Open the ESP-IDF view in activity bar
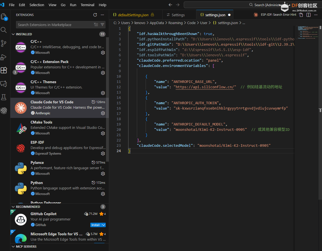 (4, 111)
